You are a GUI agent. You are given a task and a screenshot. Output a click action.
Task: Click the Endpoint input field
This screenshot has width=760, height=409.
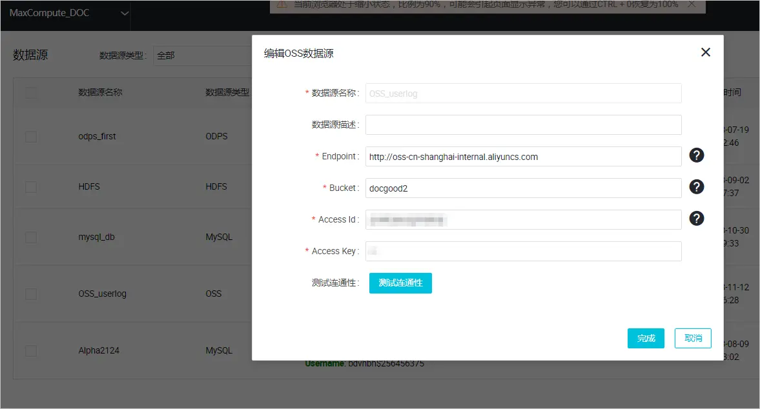pyautogui.click(x=524, y=157)
